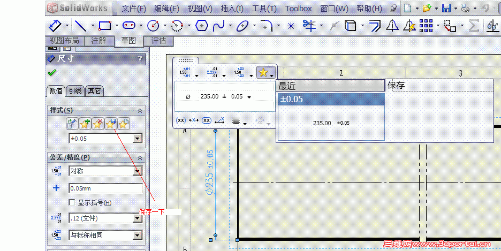Click the Add style star icon

[85, 124]
